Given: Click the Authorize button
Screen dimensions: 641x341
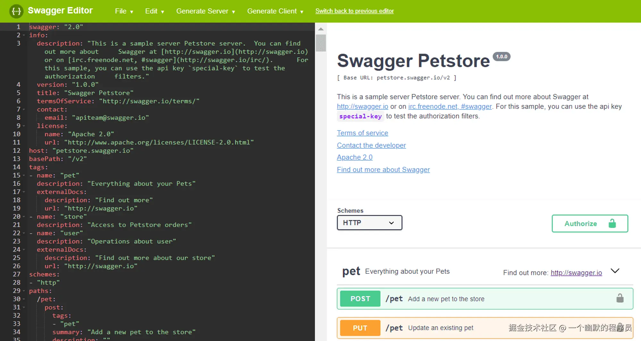Looking at the screenshot, I should (580, 223).
